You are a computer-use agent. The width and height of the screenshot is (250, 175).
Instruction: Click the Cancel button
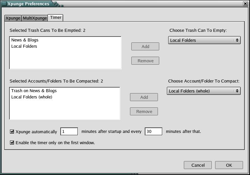[198, 165]
